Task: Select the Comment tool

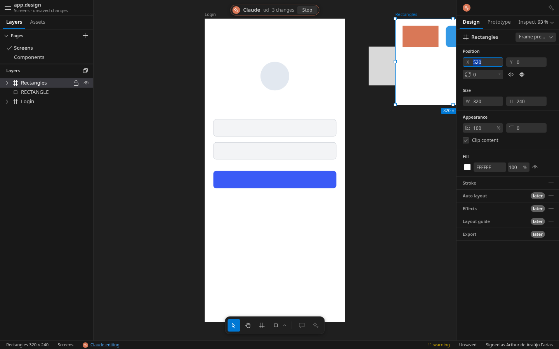Action: [302, 325]
